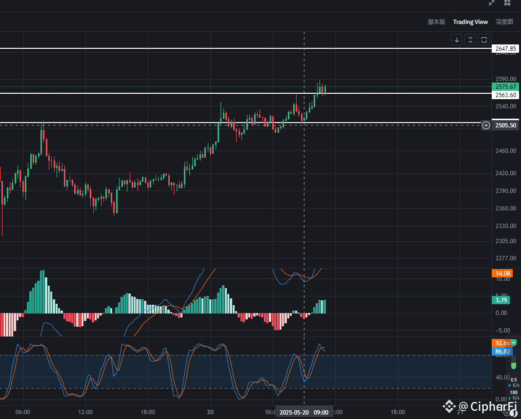Click the 2647.85 horizontal white line
Screen dimensions: 521x419
tap(246, 48)
